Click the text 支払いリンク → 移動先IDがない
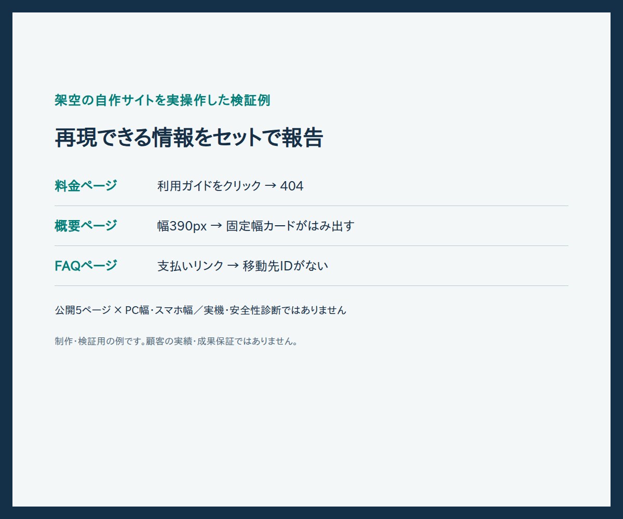This screenshot has height=519, width=623. (243, 266)
